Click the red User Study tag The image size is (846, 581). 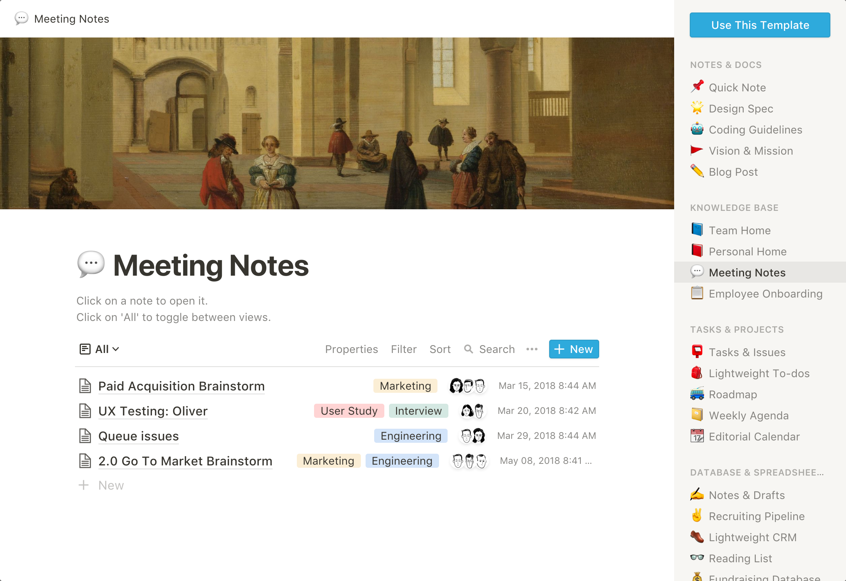pyautogui.click(x=349, y=411)
